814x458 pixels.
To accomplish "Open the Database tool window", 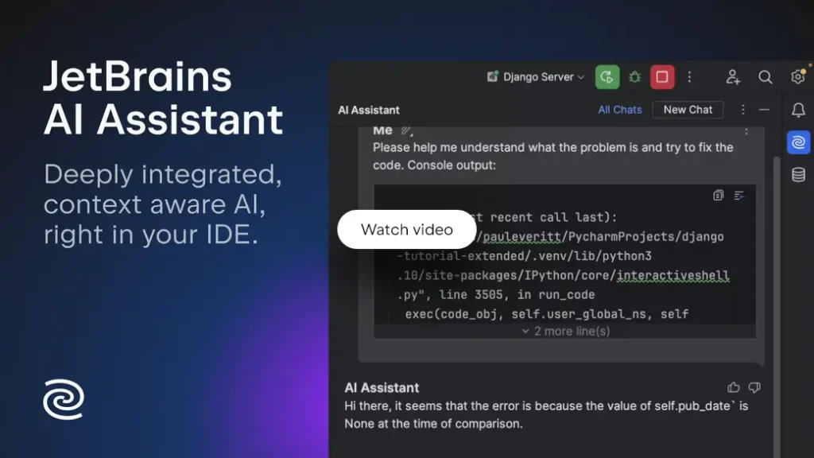I will coord(798,174).
